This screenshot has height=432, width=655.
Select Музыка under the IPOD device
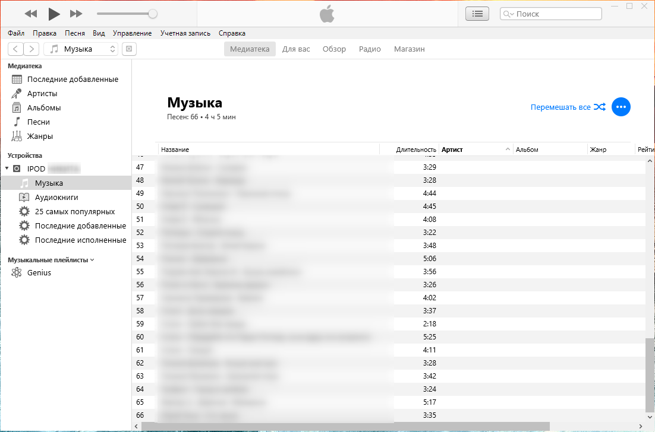click(x=66, y=183)
